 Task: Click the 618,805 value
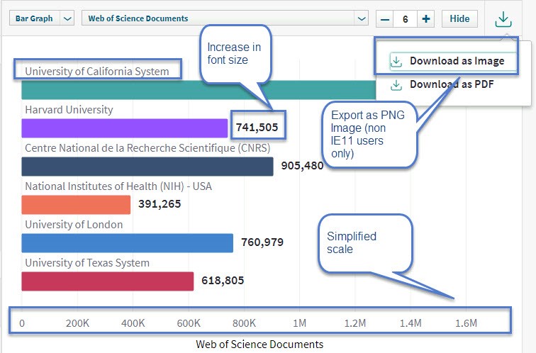[x=223, y=281]
